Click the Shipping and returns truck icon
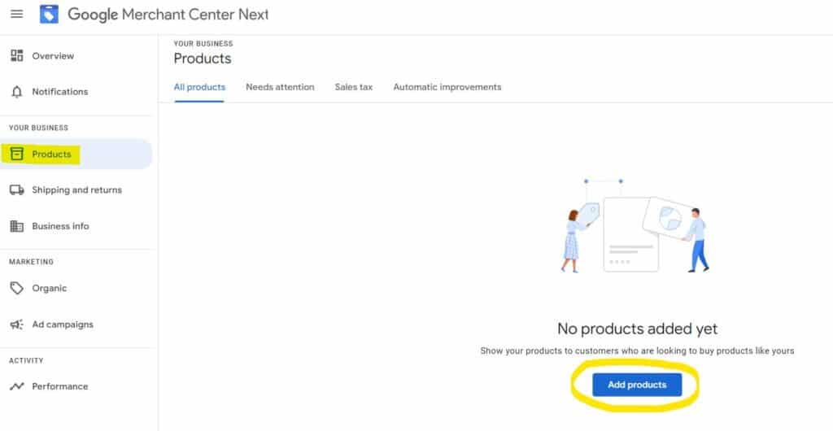Viewport: 833px width, 431px height. point(17,190)
